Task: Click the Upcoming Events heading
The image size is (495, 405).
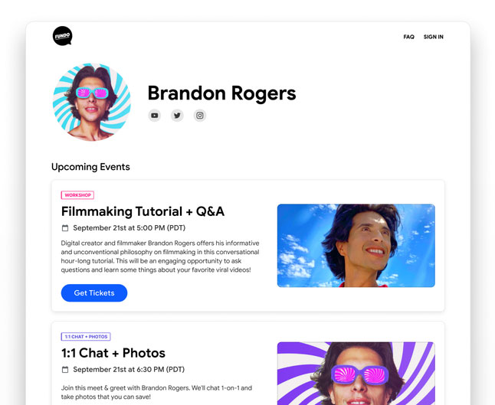Action: (x=90, y=167)
